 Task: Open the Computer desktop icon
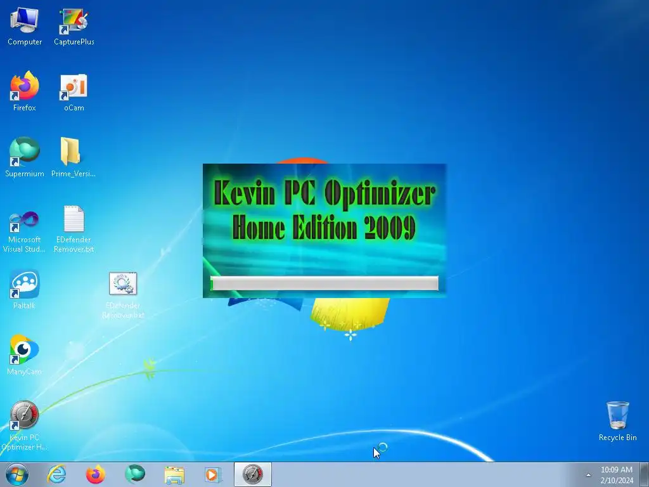[25, 25]
